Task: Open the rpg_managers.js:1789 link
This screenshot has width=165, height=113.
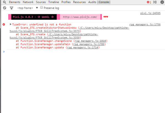Action: coord(89,44)
